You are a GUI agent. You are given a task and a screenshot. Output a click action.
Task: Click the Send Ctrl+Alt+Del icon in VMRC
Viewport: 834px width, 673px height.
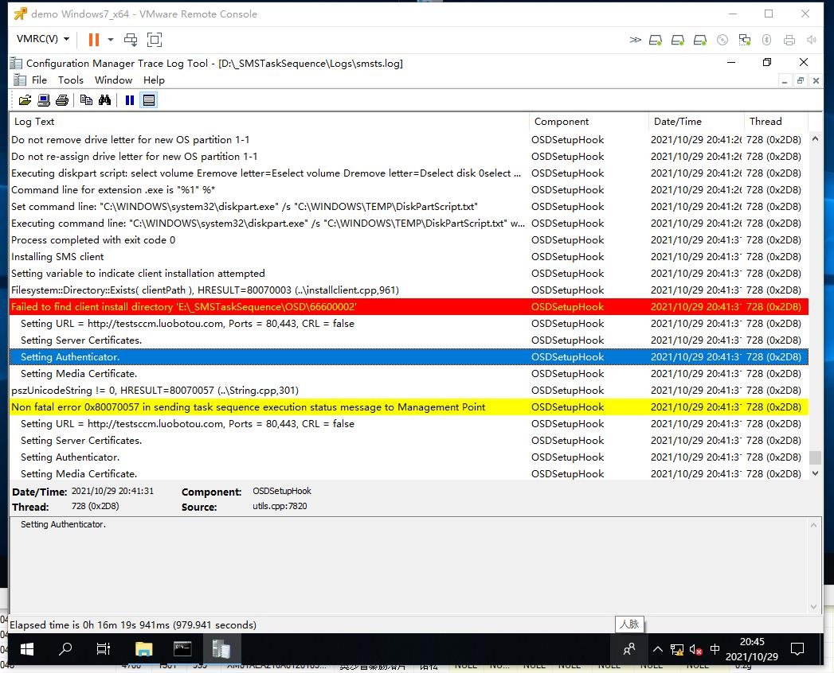click(x=131, y=40)
